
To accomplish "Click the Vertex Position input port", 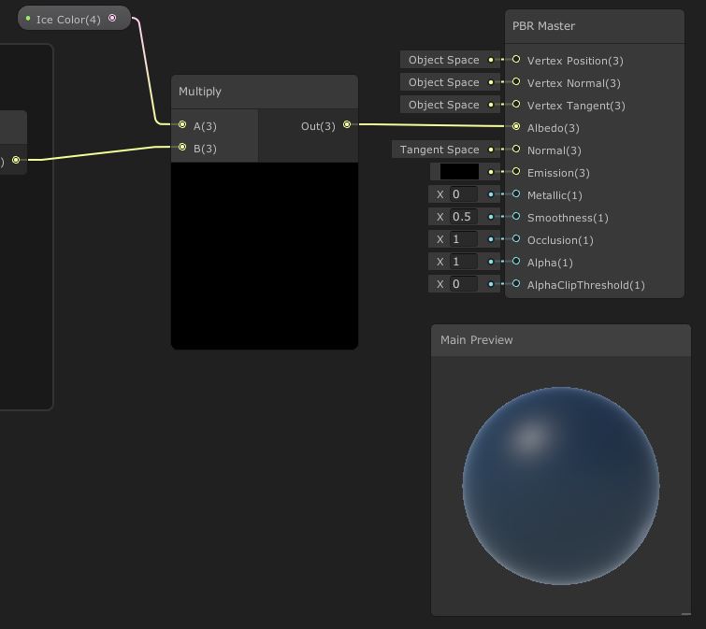I will coord(515,60).
